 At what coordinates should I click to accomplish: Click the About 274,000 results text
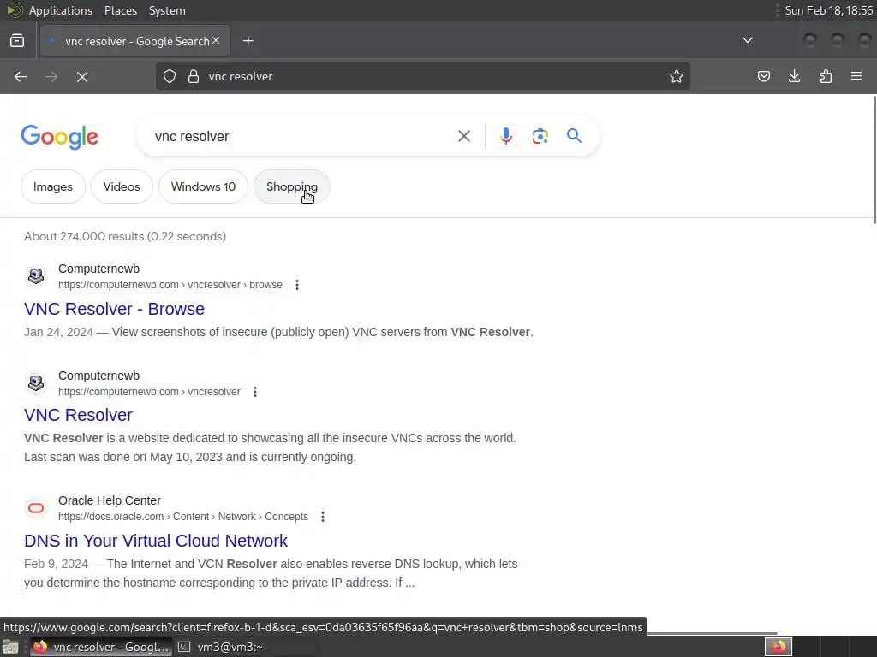[x=125, y=236]
